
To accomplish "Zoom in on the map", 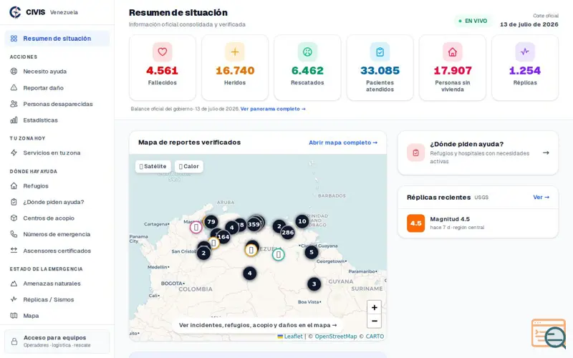I will (x=374, y=308).
